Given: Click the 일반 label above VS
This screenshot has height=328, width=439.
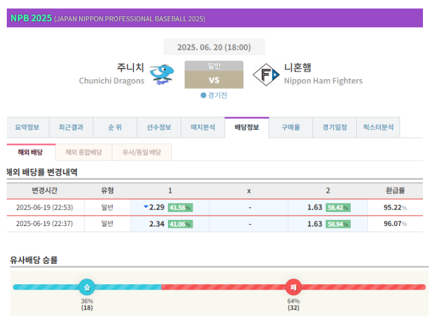Looking at the screenshot, I should [x=214, y=66].
